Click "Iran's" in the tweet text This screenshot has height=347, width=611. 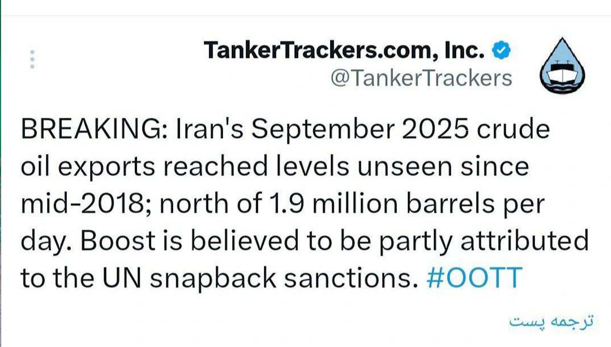(209, 129)
